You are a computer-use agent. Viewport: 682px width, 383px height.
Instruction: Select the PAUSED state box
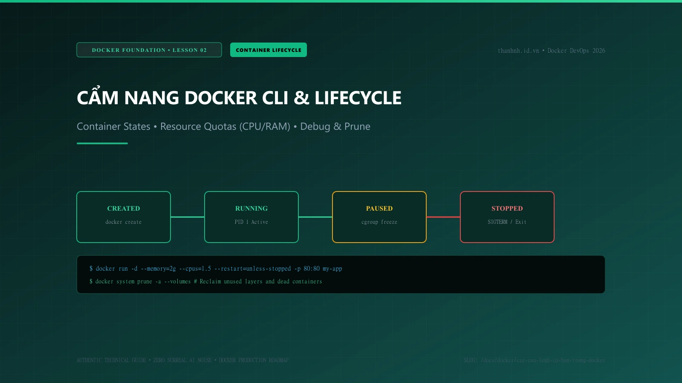[x=379, y=217]
